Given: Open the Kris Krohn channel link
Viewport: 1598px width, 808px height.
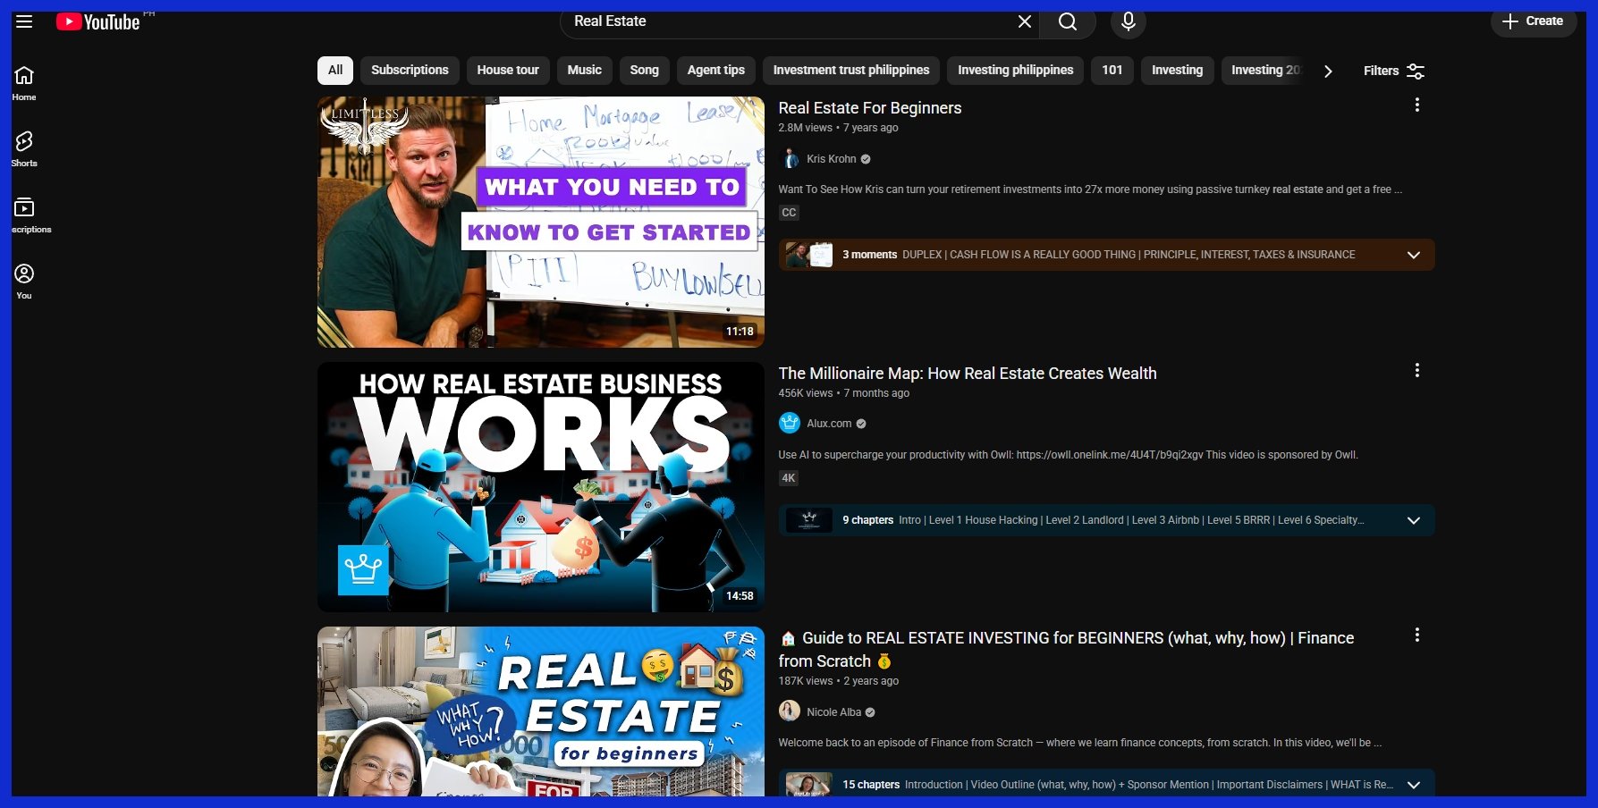Looking at the screenshot, I should click(833, 158).
